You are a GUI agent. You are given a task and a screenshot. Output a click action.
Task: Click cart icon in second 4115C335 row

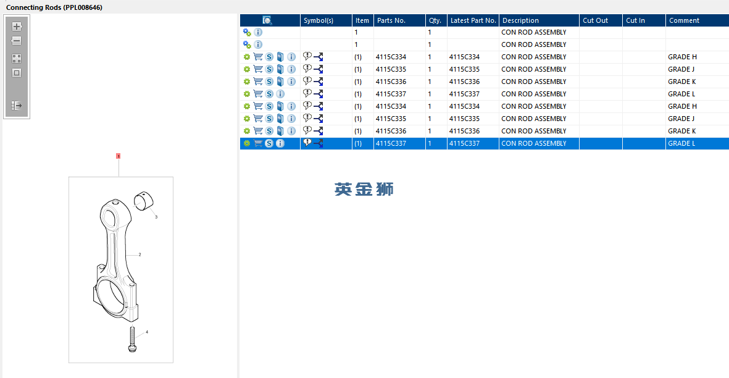[258, 119]
